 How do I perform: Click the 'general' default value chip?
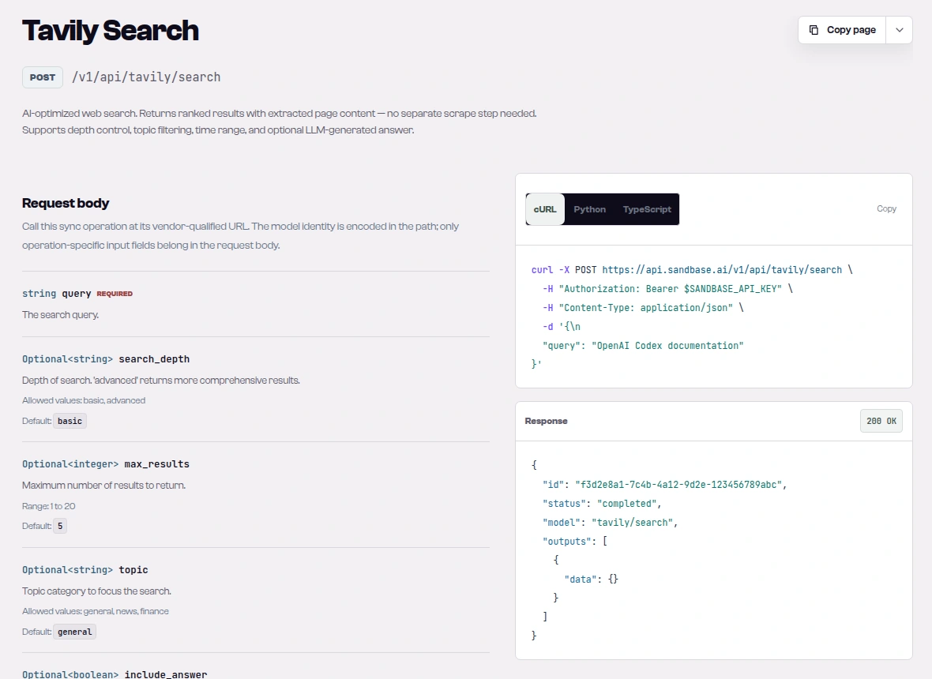point(74,632)
